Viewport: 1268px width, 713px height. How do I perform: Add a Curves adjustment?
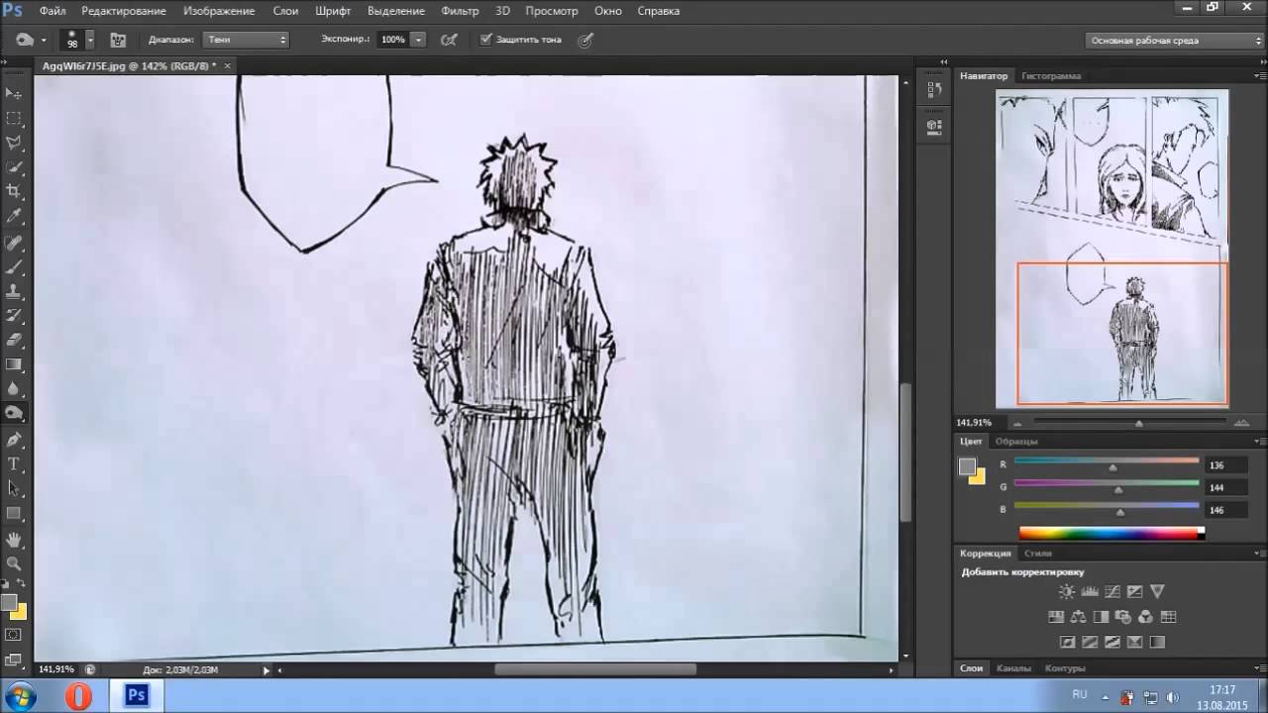coord(1111,591)
